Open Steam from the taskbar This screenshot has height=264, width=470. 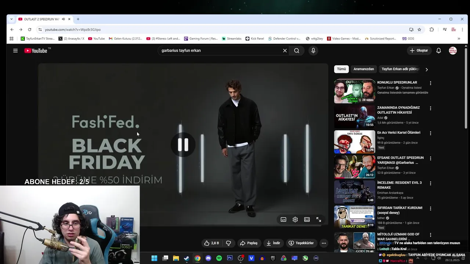[x=187, y=258]
